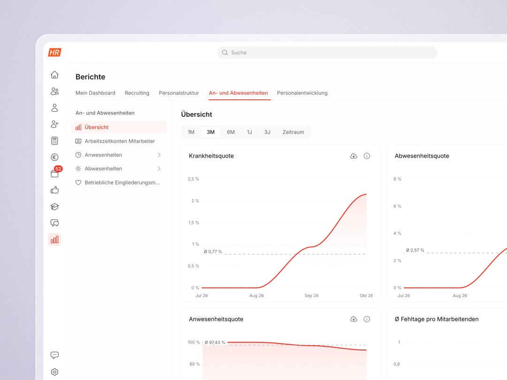Expand the Anwesenheiten submenu chevron
507x380 pixels.
159,155
